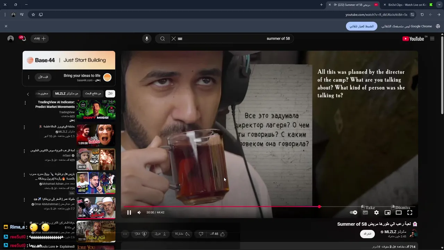Open options for Mohamad Adnan video
444x250 pixels.
coord(24,175)
